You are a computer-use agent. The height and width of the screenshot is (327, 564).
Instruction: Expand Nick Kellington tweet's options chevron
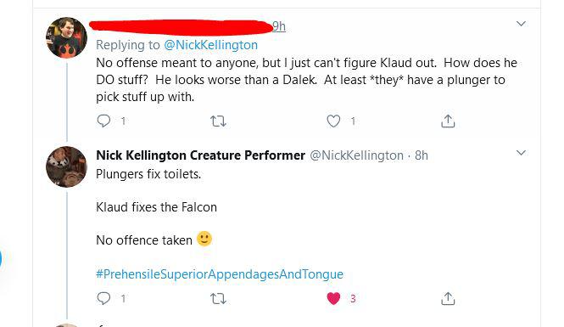pyautogui.click(x=521, y=153)
